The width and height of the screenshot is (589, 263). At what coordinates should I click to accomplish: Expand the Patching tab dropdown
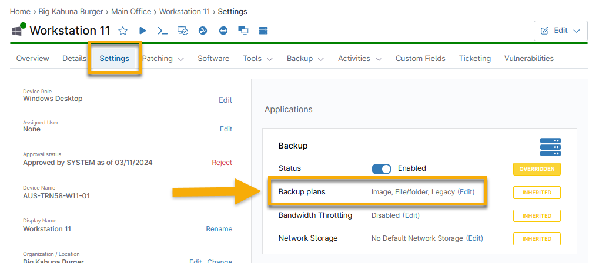[163, 59]
